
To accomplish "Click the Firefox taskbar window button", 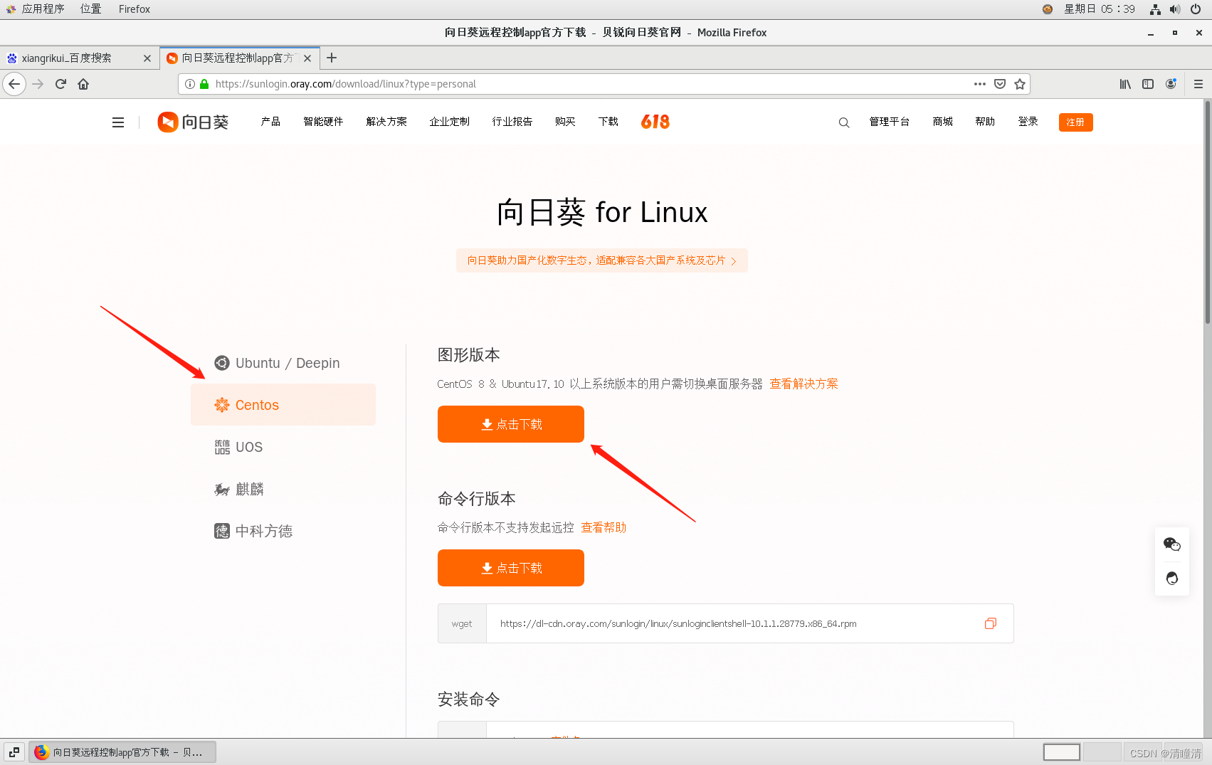I will [122, 752].
